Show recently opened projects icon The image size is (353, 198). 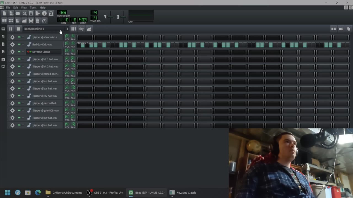pyautogui.click(x=25, y=13)
